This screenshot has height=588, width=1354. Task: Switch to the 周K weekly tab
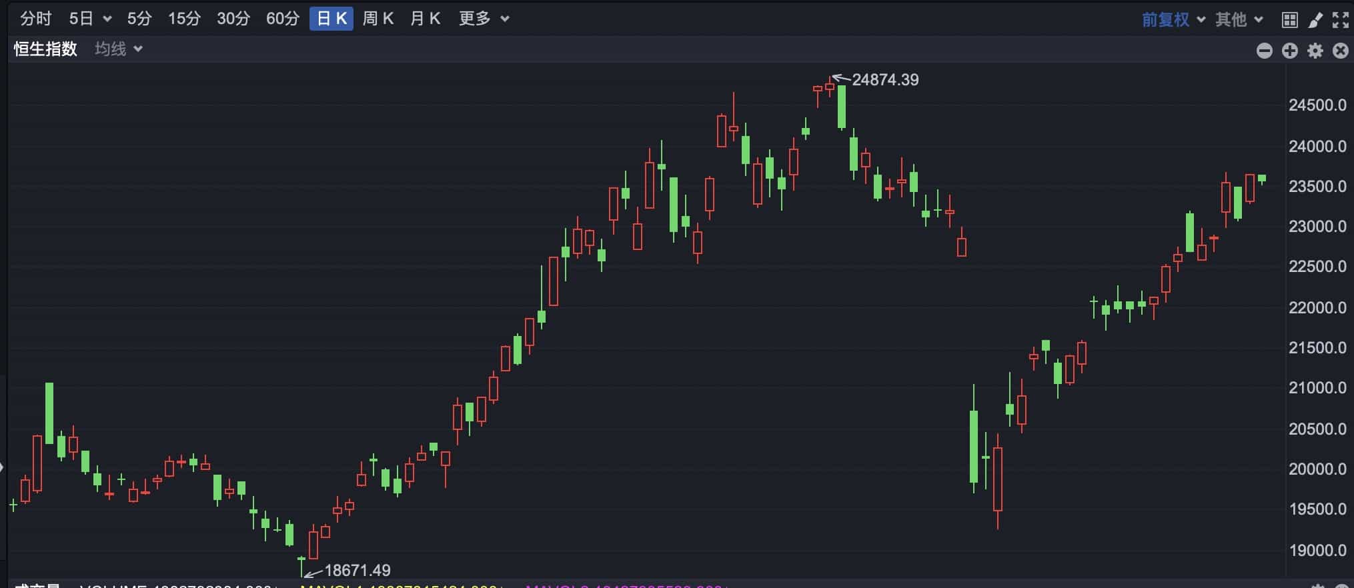click(x=378, y=19)
